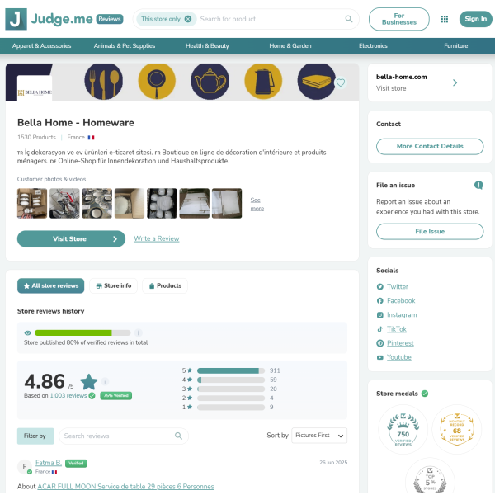Click info icon next to 4.86 rating
Screen dimensions: 495x495
[105, 381]
